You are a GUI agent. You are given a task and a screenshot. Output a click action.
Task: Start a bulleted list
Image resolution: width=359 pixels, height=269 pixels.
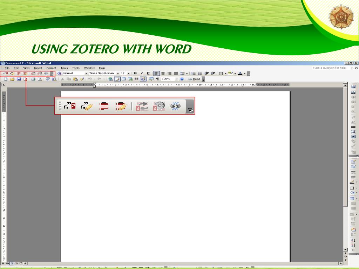(200, 74)
